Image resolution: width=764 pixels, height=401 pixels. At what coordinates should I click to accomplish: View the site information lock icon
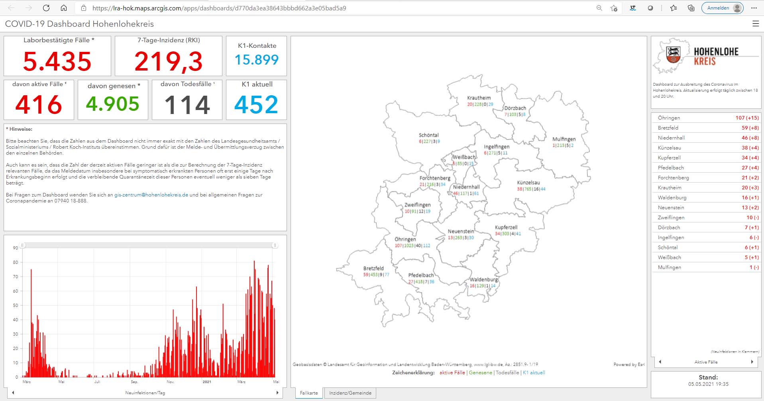84,8
